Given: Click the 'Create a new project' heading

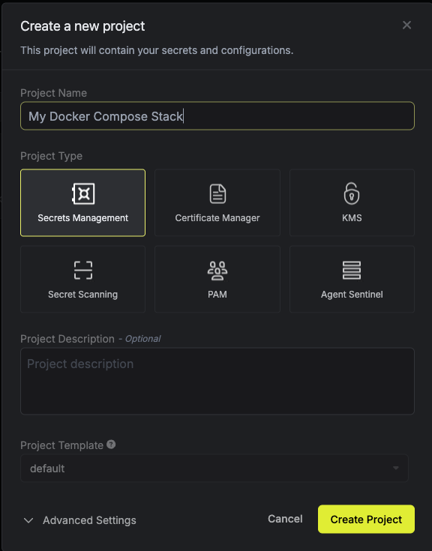Looking at the screenshot, I should tap(82, 26).
